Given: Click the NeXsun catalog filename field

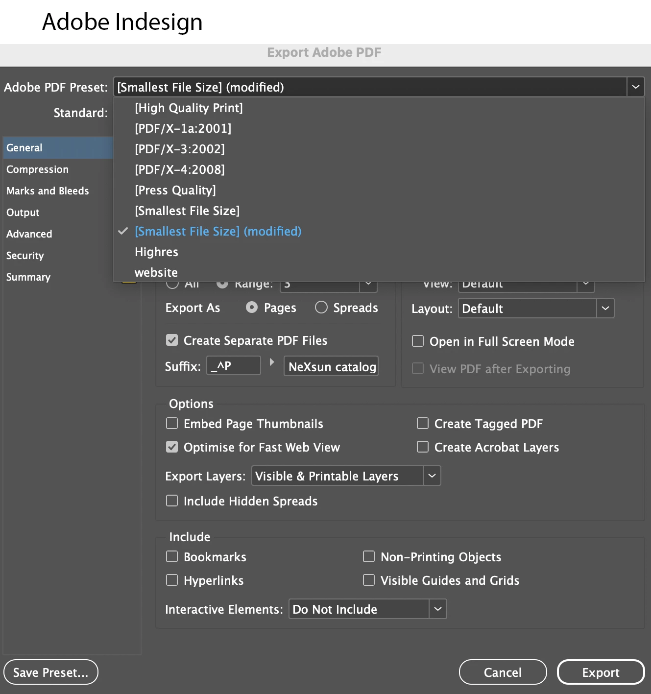Looking at the screenshot, I should 331,366.
